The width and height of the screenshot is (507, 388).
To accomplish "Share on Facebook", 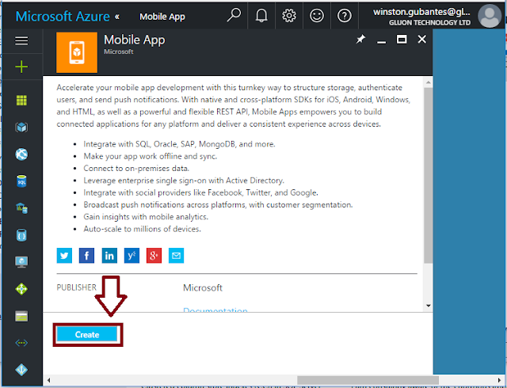I will click(x=86, y=256).
